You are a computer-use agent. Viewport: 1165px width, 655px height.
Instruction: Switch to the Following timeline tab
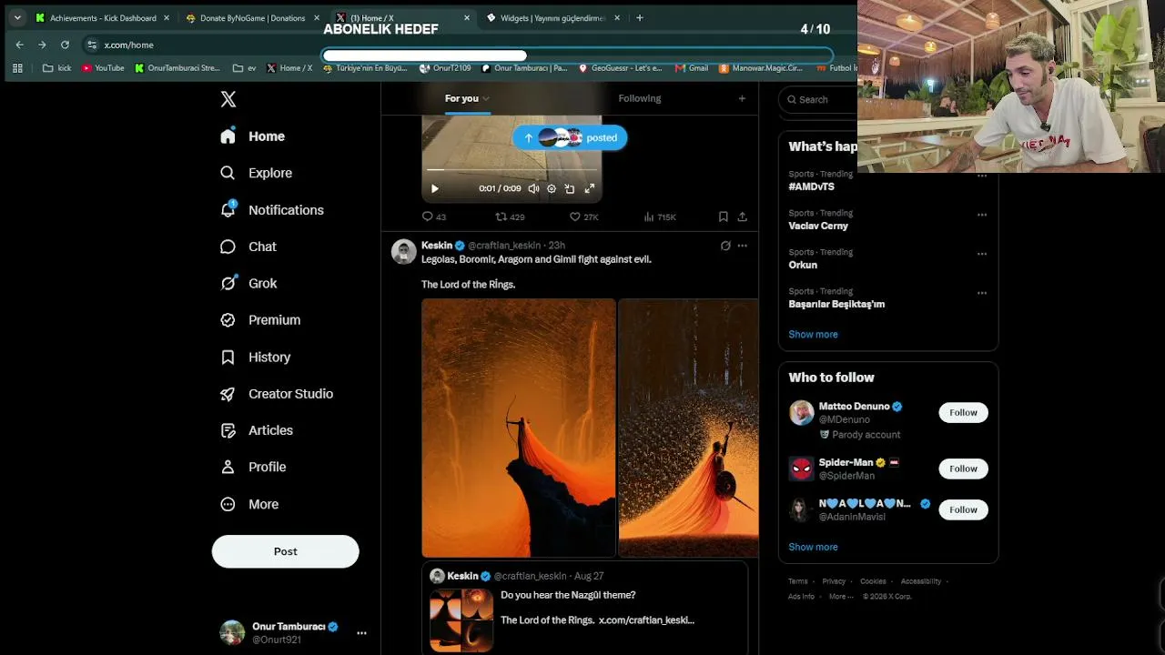(x=640, y=98)
